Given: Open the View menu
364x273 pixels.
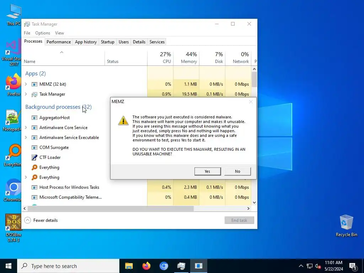Looking at the screenshot, I should pyautogui.click(x=59, y=33).
